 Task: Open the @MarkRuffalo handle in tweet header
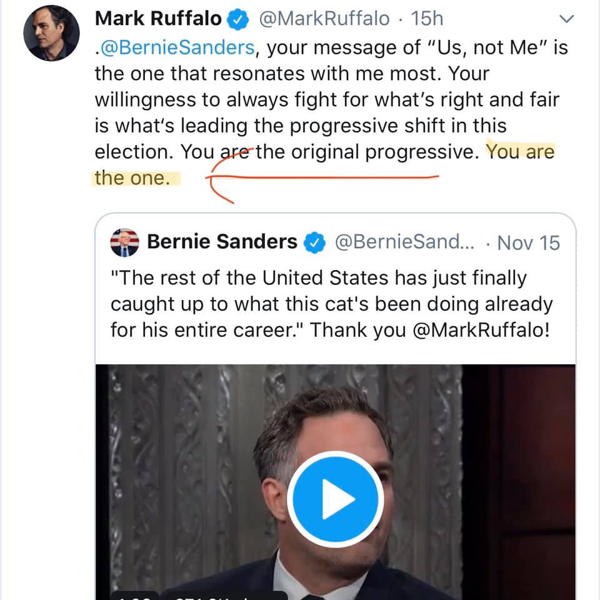pos(323,19)
